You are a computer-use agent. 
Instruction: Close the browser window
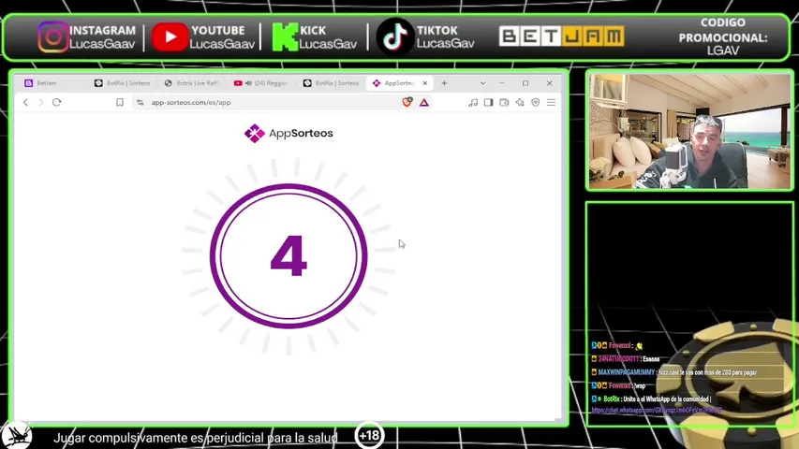549,83
